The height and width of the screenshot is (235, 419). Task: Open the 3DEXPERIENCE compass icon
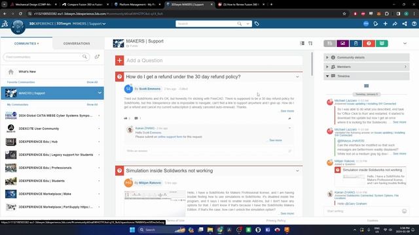click(18, 27)
